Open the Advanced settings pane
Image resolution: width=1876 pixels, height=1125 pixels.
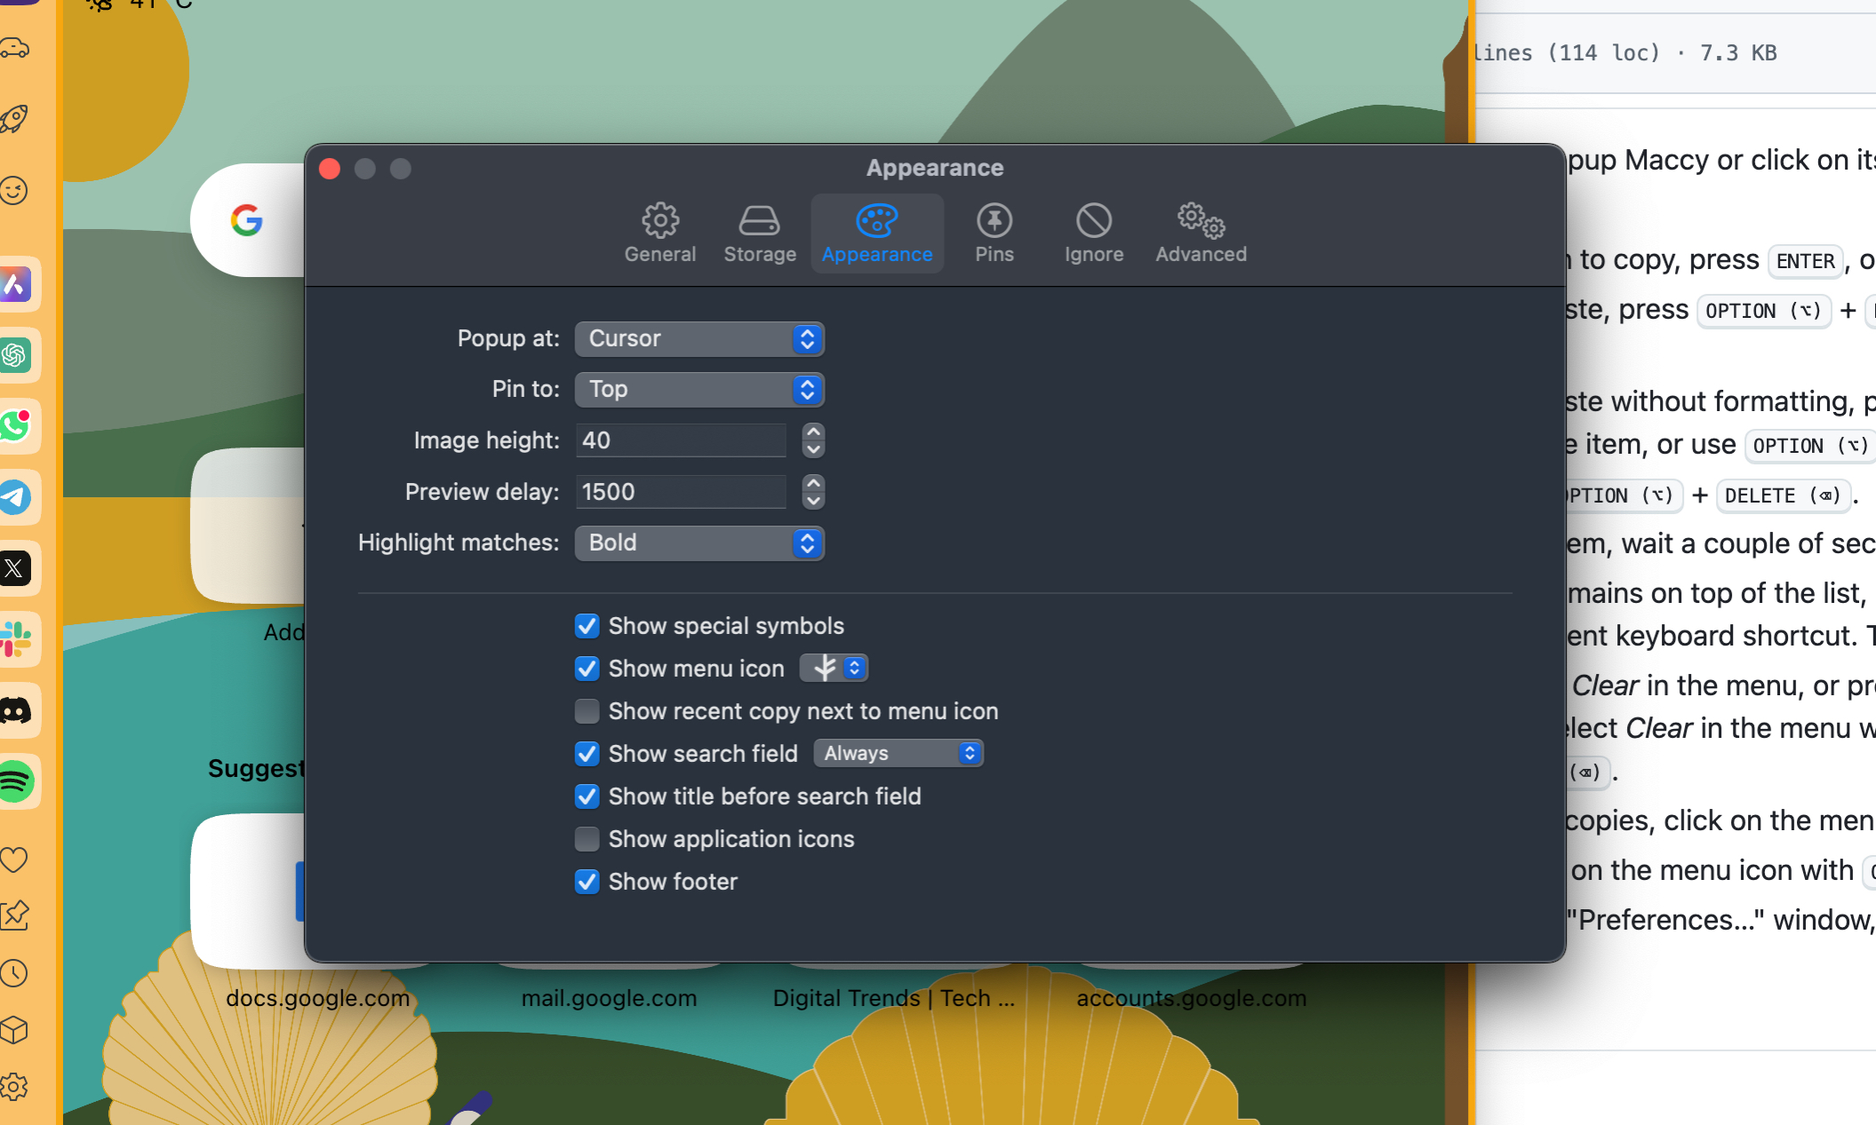pyautogui.click(x=1200, y=233)
